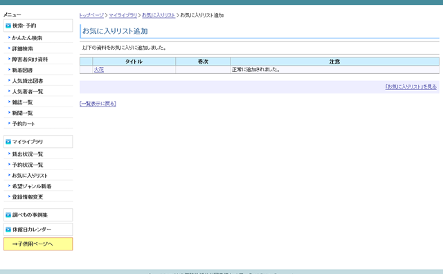This screenshot has width=443, height=274.
Task: Click the メニュー label
Action: (12, 15)
